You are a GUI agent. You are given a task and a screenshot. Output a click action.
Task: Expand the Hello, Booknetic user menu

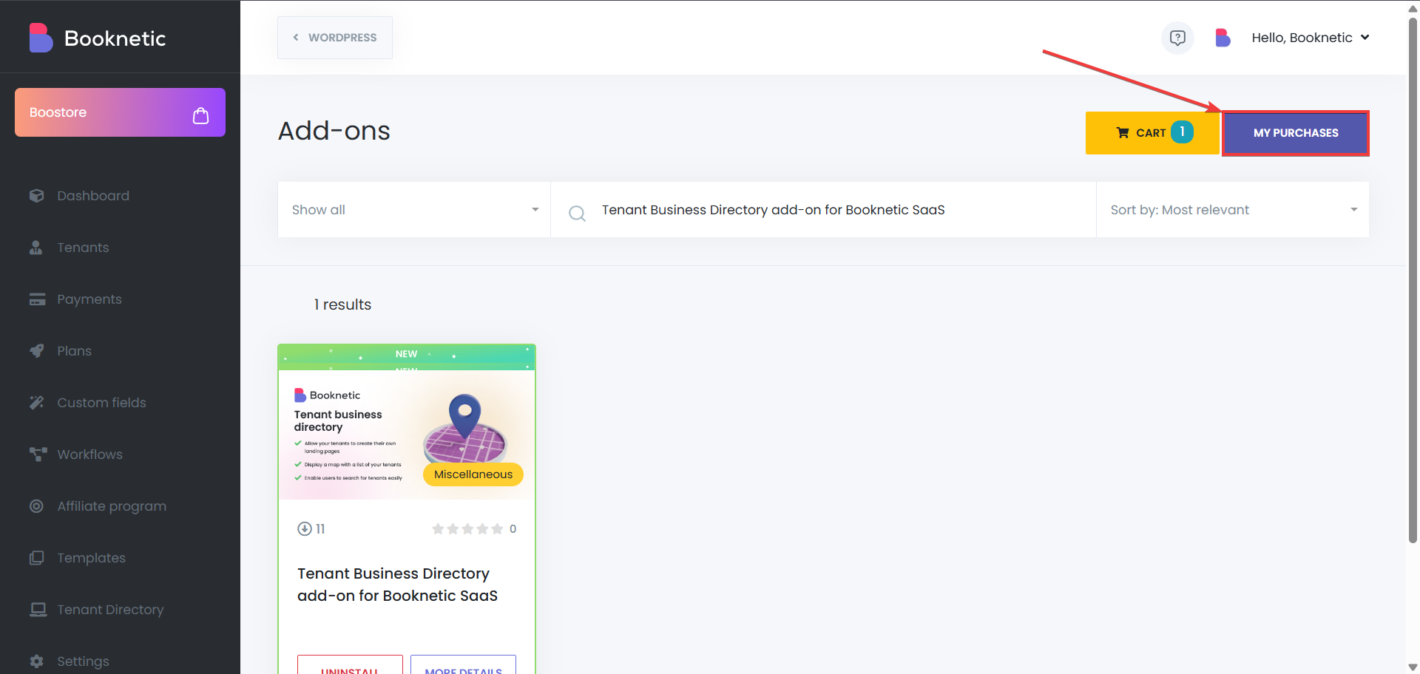1310,38
